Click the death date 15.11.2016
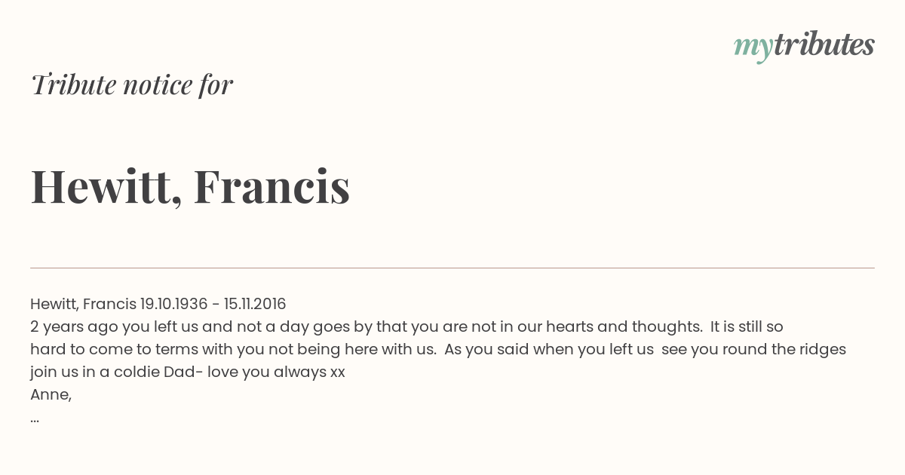 255,304
